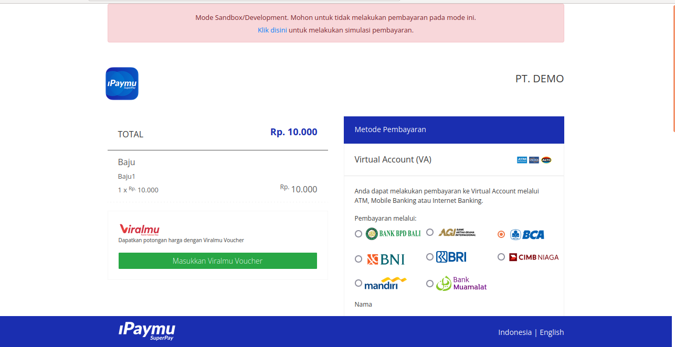Click the 'TOTAL' label
This screenshot has width=675, height=347.
131,134
